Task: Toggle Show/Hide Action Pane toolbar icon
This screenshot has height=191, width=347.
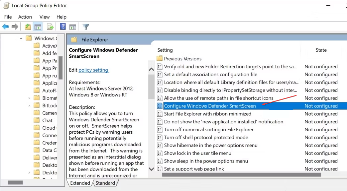Action: [72, 27]
